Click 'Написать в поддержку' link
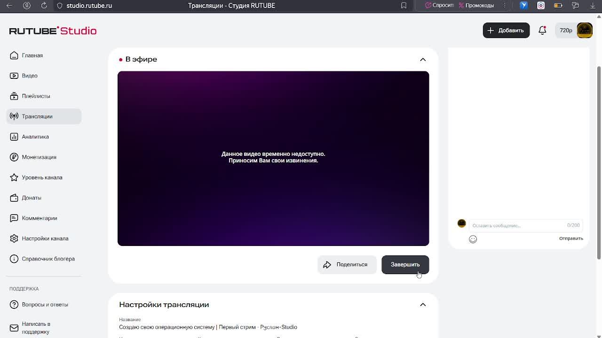 pos(44,328)
